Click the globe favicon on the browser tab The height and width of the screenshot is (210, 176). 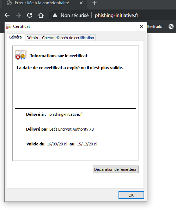tap(9, 3)
